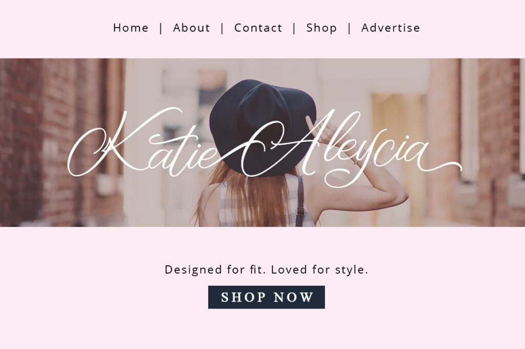
Task: Go to the About page
Action: coord(192,28)
